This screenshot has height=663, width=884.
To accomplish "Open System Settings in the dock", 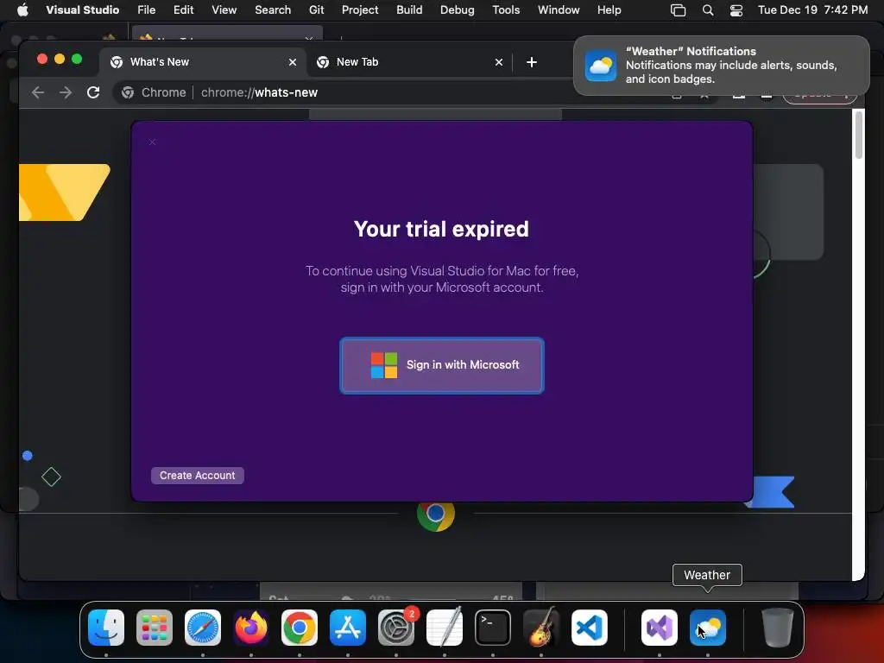I will [x=395, y=628].
